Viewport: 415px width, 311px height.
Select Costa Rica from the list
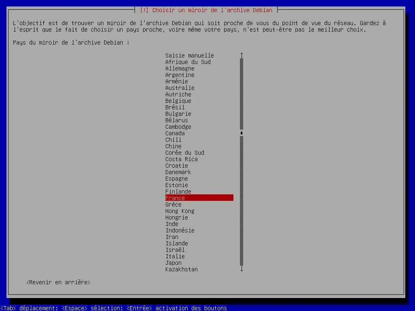182,159
